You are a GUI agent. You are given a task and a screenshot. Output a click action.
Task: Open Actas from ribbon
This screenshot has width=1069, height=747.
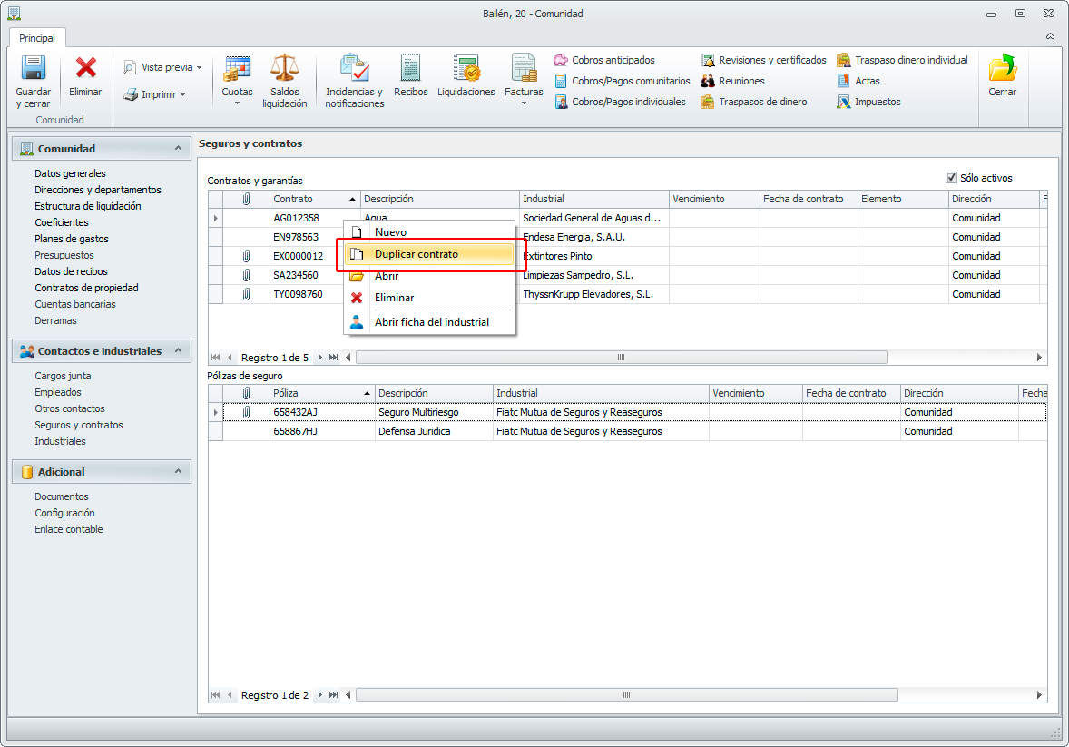(x=858, y=81)
